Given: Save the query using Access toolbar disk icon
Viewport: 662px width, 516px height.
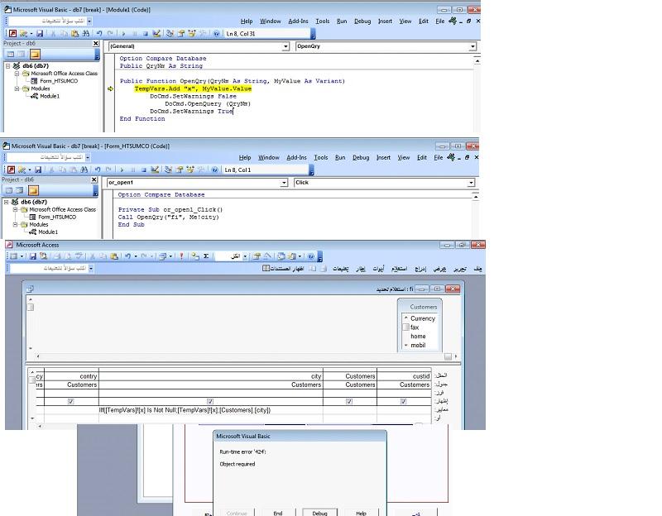Looking at the screenshot, I should (x=33, y=256).
